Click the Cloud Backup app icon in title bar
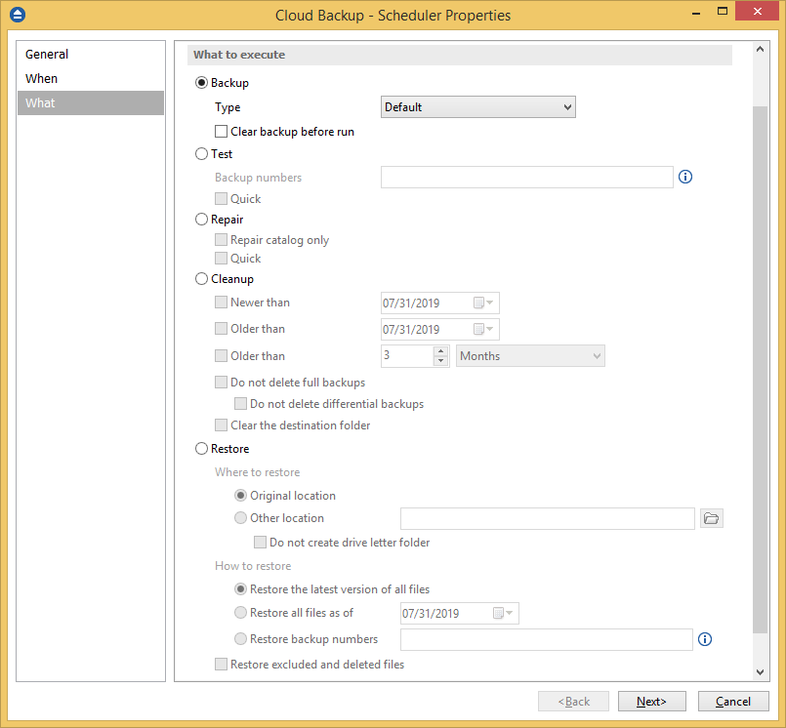Viewport: 786px width, 728px height. click(17, 15)
